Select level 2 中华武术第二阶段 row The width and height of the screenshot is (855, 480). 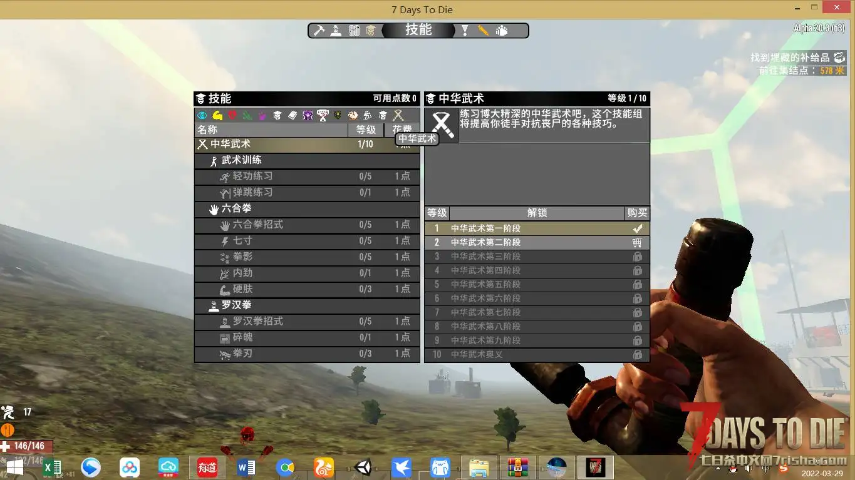click(x=537, y=243)
